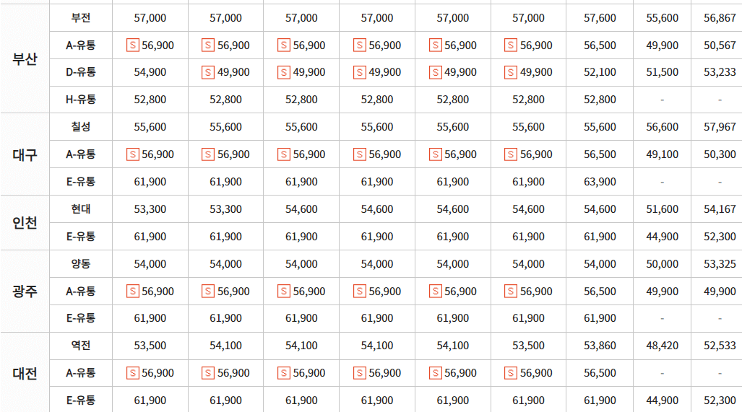Click the S icon in 광주 A-유통 fourth column
Screen dimensions: 742x412
(360, 292)
